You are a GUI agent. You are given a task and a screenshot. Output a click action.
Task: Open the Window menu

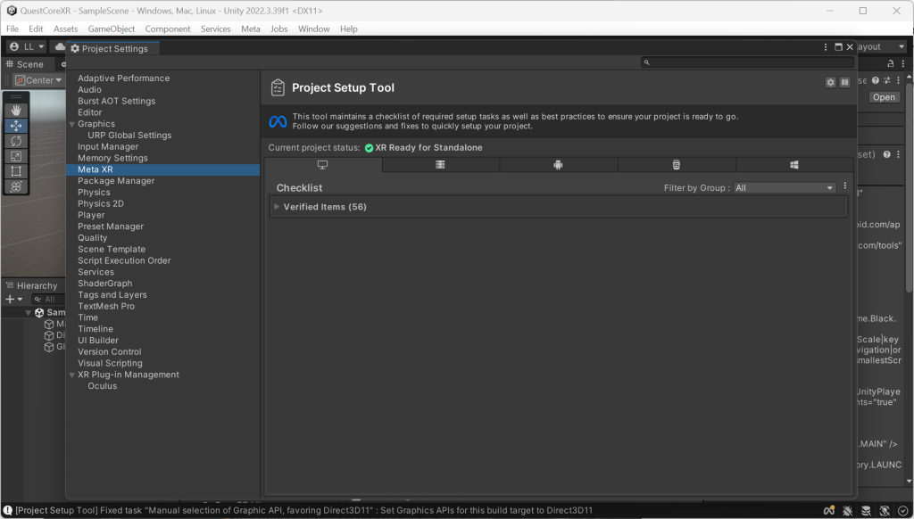click(313, 29)
